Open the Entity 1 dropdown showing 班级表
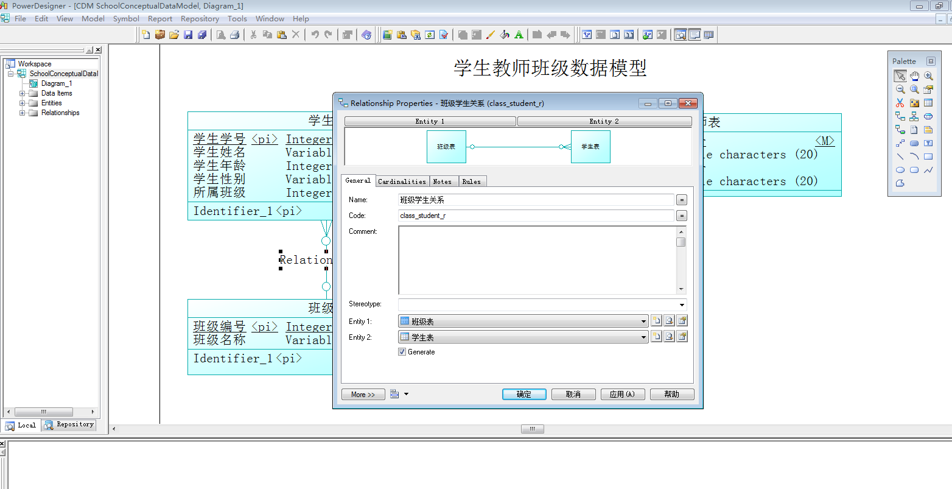Viewport: 952px width, 489px height. pos(644,321)
